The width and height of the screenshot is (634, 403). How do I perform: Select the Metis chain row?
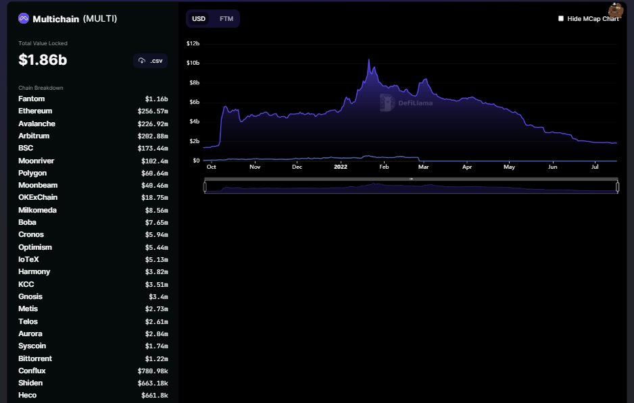(93, 309)
